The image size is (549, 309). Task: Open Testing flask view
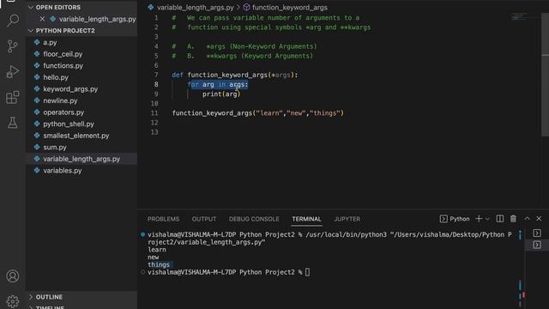(13, 123)
